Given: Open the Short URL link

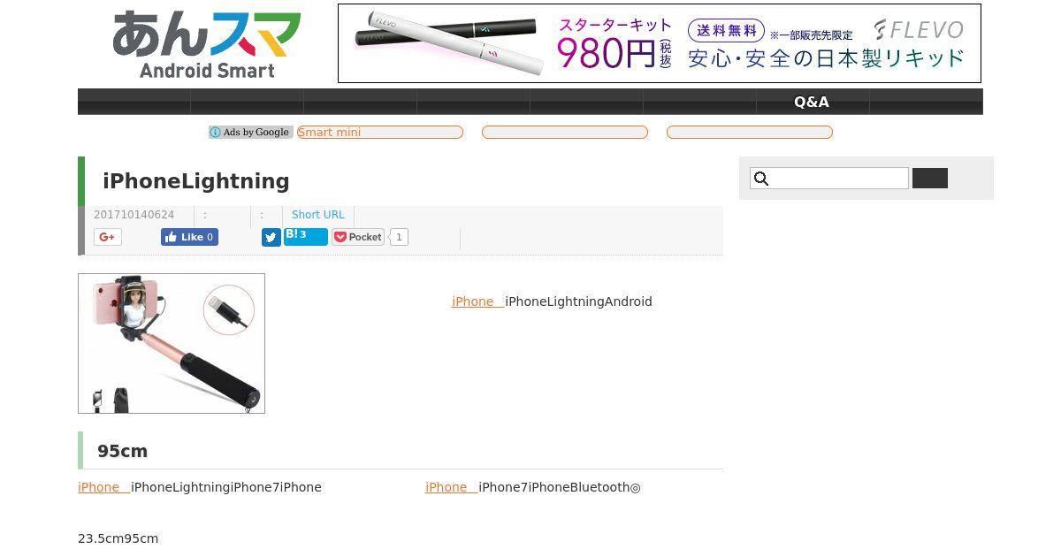Looking at the screenshot, I should tap(318, 215).
